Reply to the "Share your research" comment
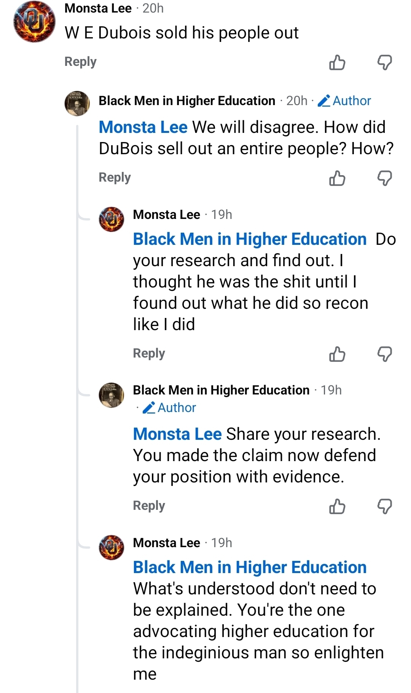411x693 pixels. tap(149, 506)
